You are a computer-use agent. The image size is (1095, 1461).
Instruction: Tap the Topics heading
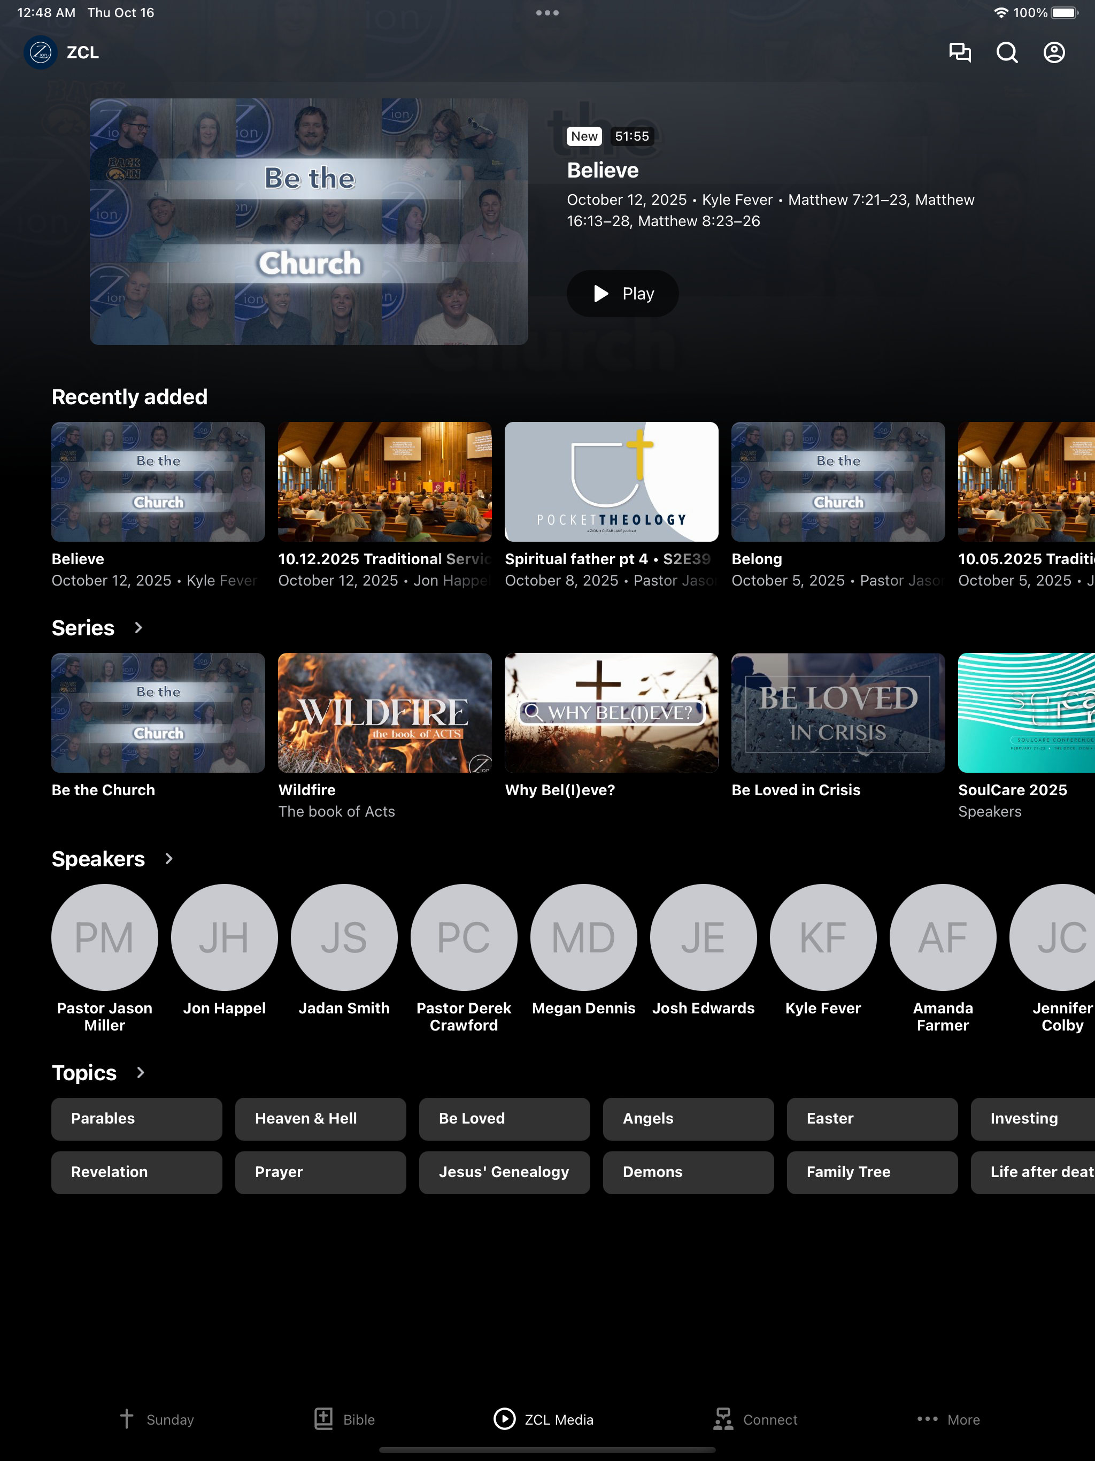coord(84,1073)
